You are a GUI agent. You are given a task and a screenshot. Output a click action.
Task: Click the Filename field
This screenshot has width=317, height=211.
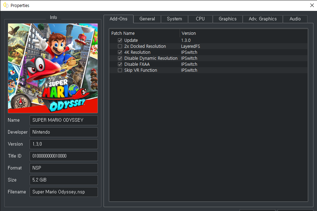[x=64, y=192]
